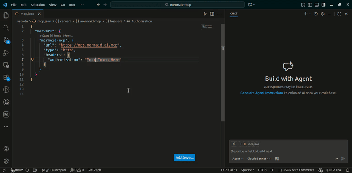Screen dimensions: 352x173
Task: Click the Add Server... button
Action: coord(185,157)
